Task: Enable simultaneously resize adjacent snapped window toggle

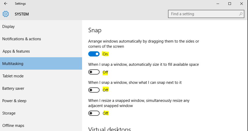Action: point(94,113)
